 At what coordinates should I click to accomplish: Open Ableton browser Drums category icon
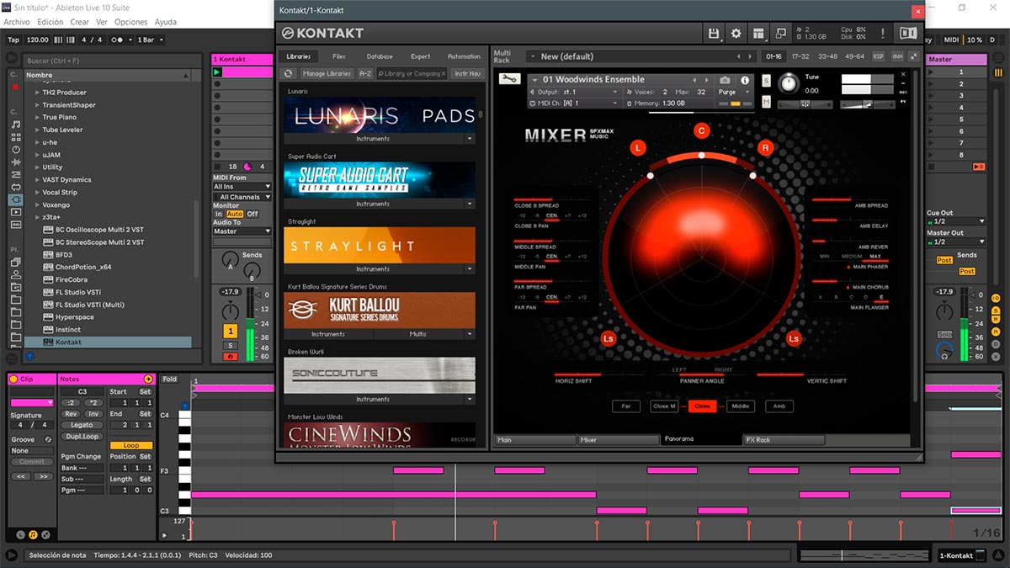click(16, 137)
